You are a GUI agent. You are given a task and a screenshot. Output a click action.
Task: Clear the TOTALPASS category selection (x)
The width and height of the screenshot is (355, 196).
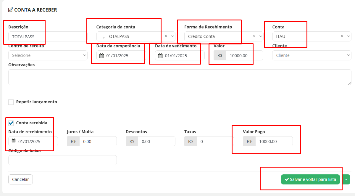166,36
